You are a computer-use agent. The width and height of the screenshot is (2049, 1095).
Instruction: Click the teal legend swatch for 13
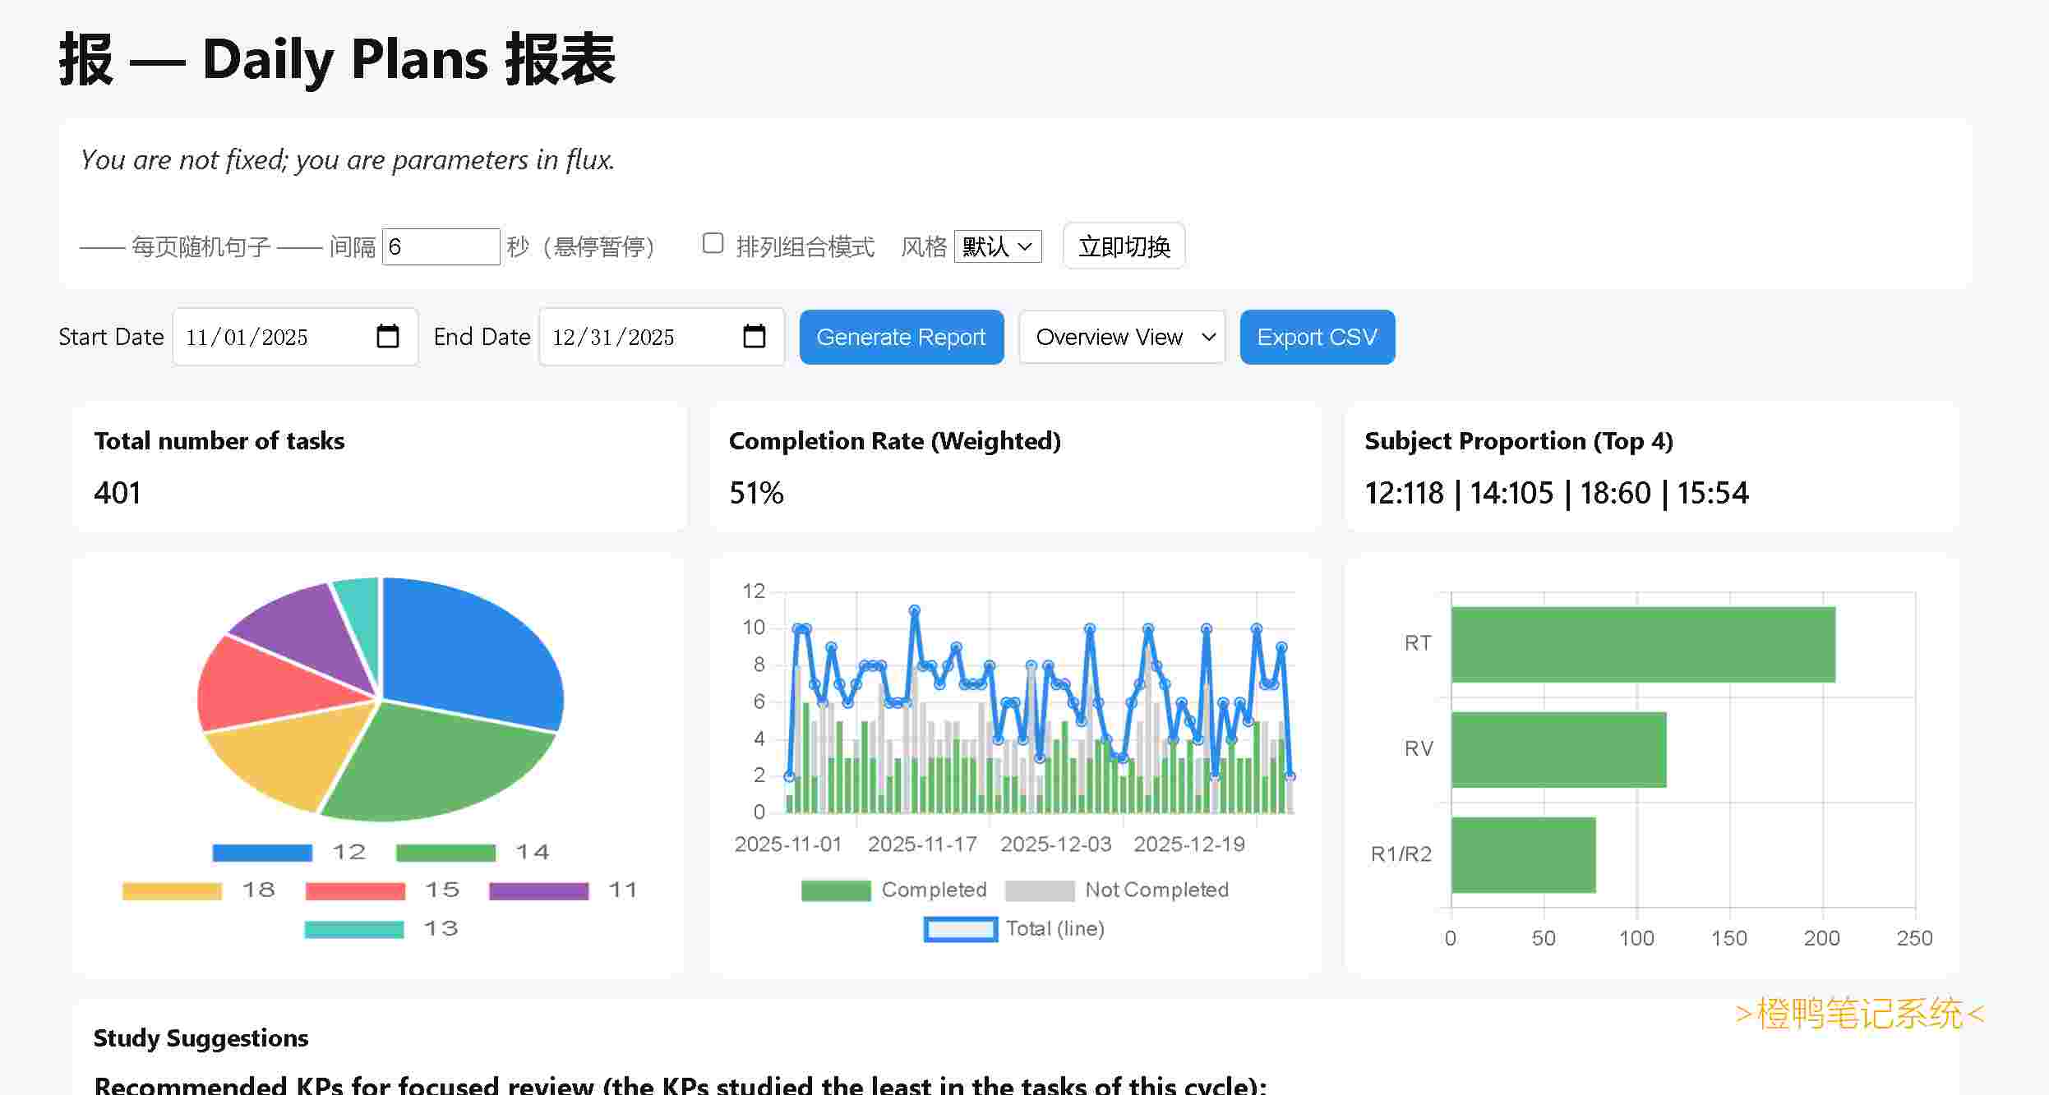tap(354, 929)
